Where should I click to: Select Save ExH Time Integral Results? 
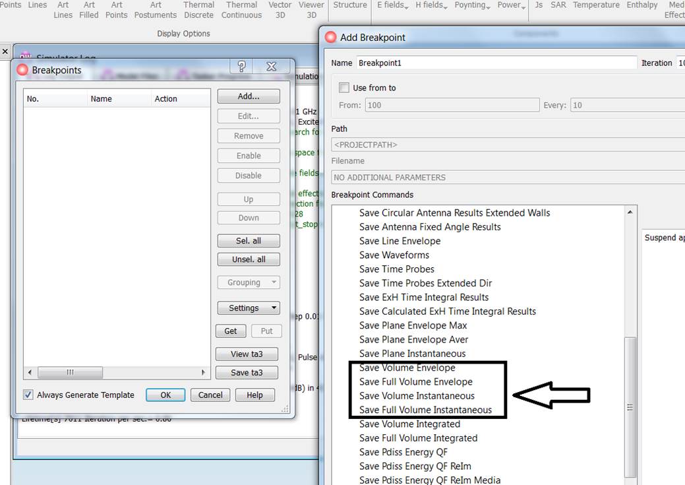[424, 298]
